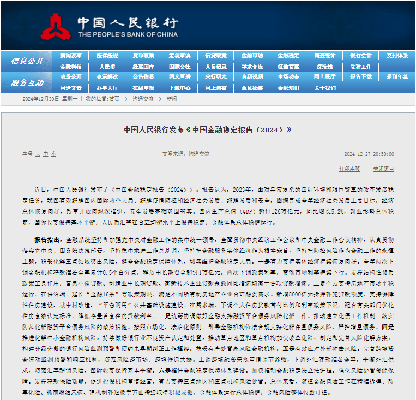Go to 货币政策 section

pos(143,56)
